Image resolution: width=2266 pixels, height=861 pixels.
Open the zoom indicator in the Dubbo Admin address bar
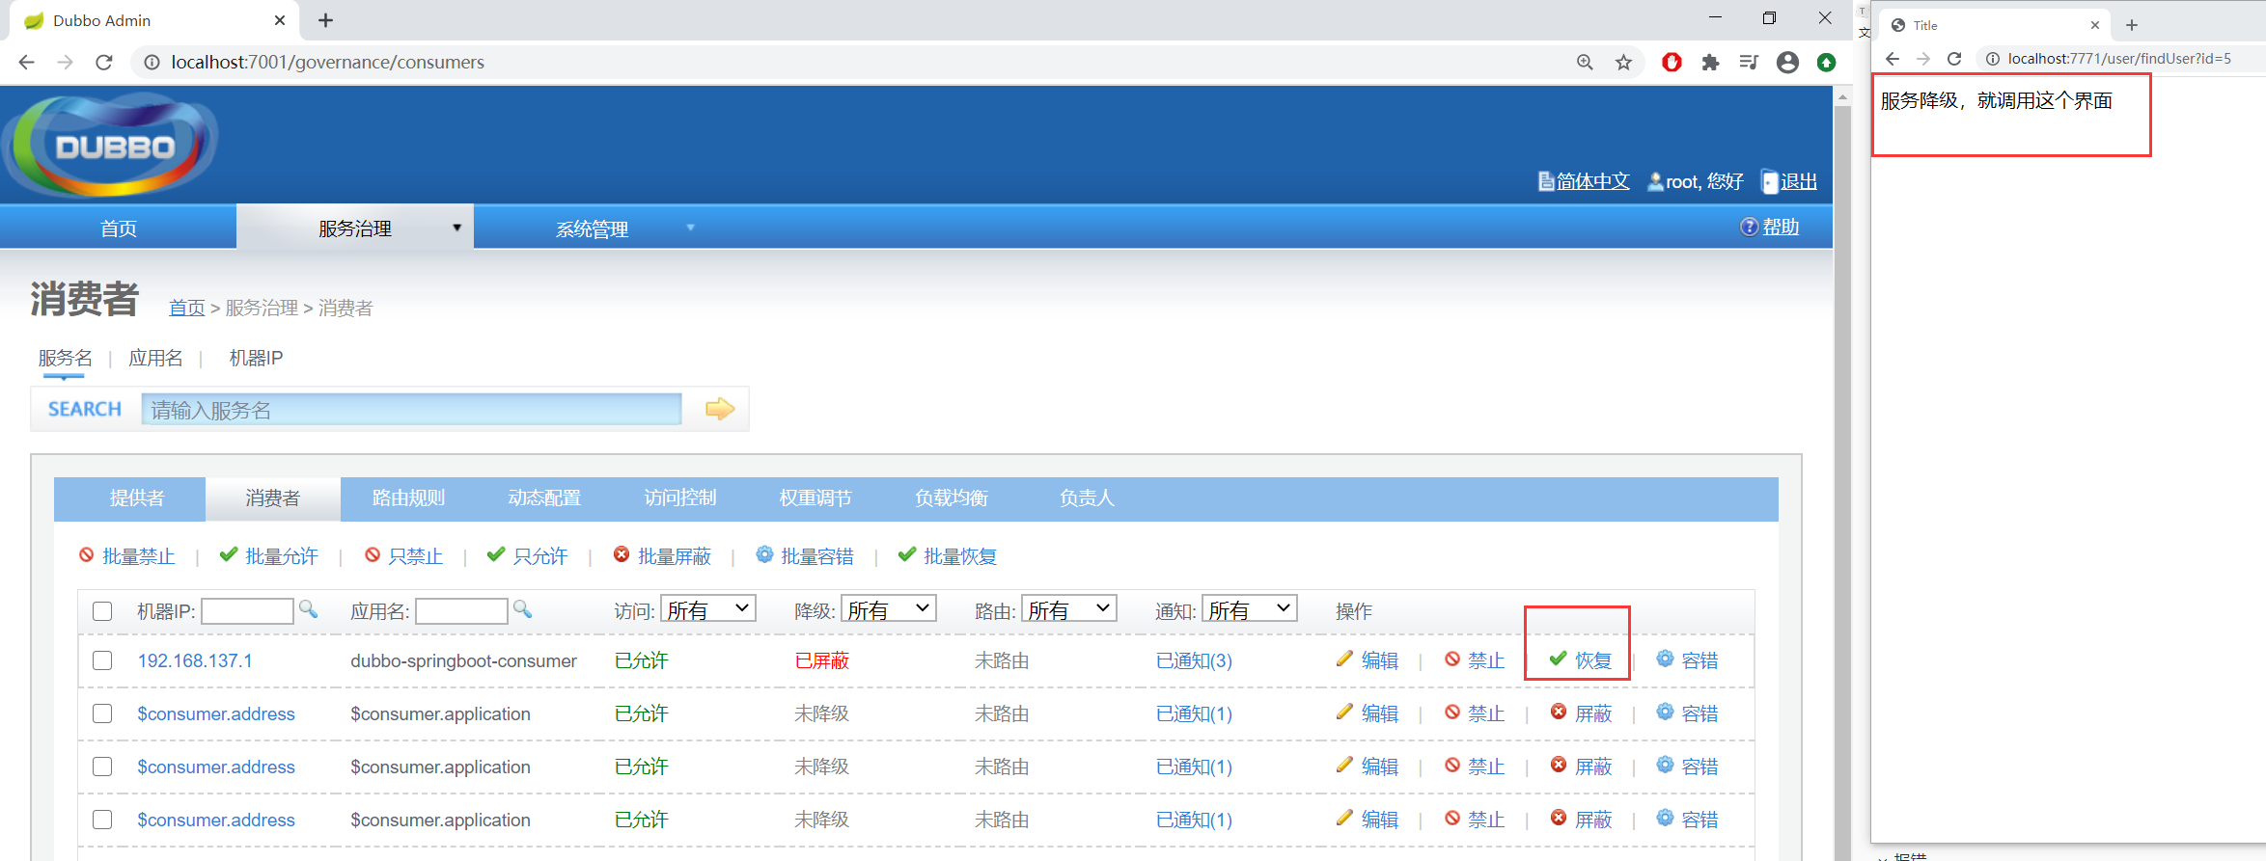point(1585,63)
